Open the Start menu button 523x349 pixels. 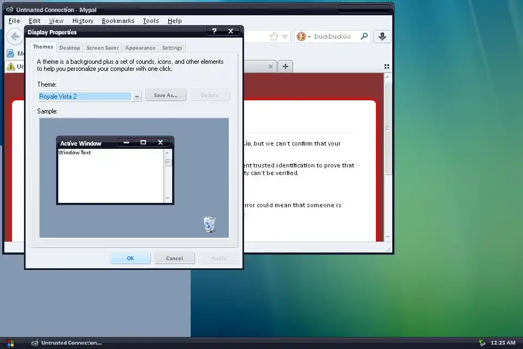pyautogui.click(x=10, y=344)
